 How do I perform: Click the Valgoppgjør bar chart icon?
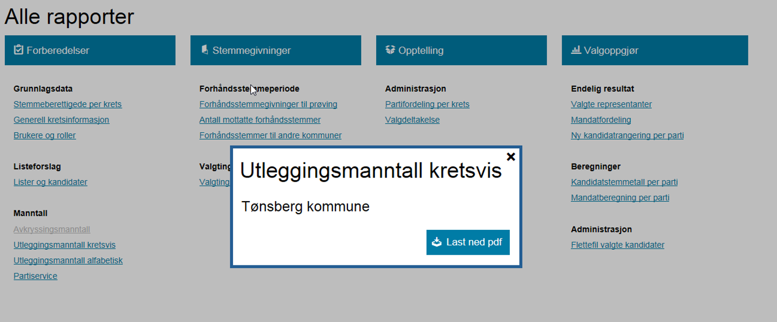pyautogui.click(x=576, y=50)
